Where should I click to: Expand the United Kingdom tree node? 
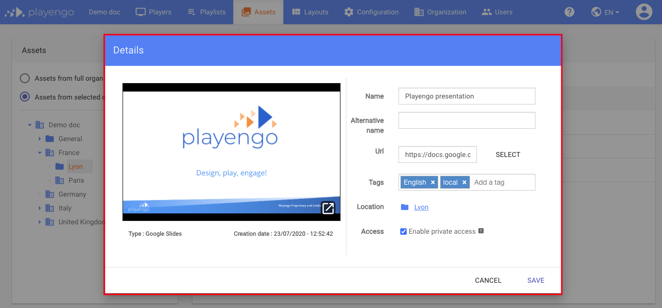pyautogui.click(x=40, y=222)
